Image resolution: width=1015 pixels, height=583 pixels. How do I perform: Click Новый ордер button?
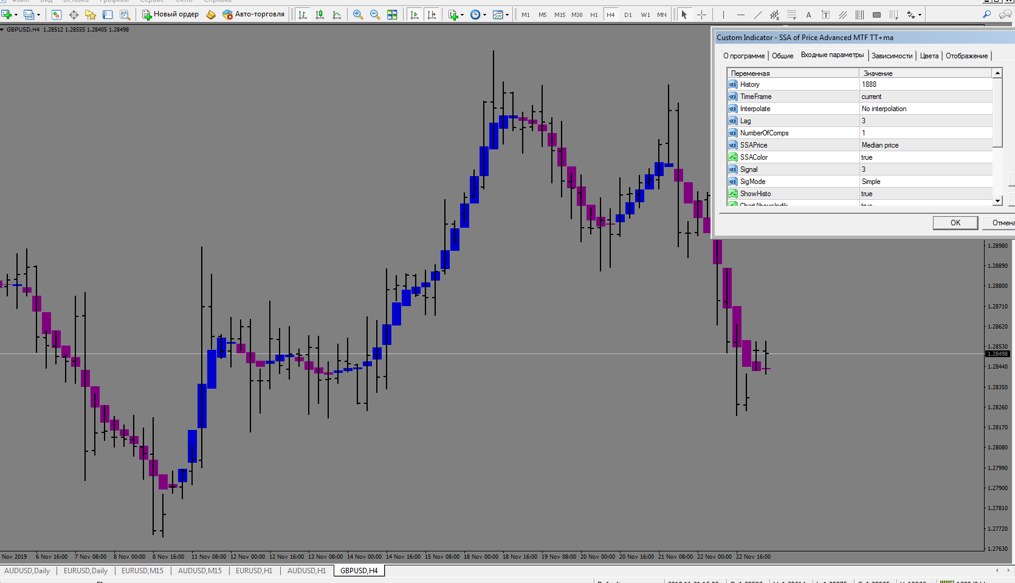coord(171,15)
